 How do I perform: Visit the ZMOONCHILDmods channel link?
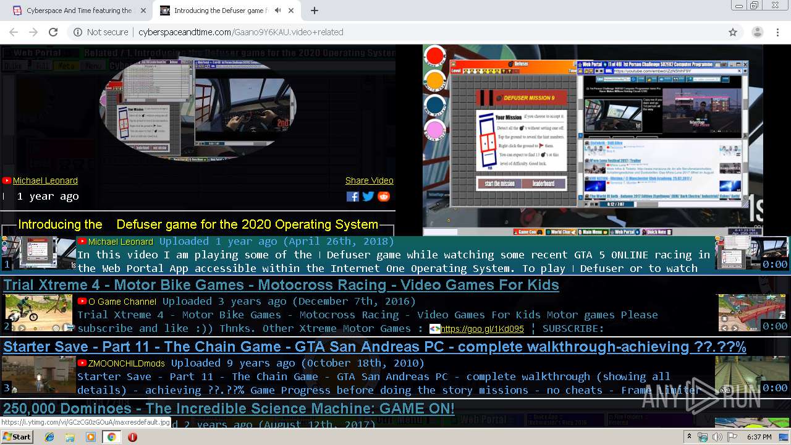[x=127, y=363]
